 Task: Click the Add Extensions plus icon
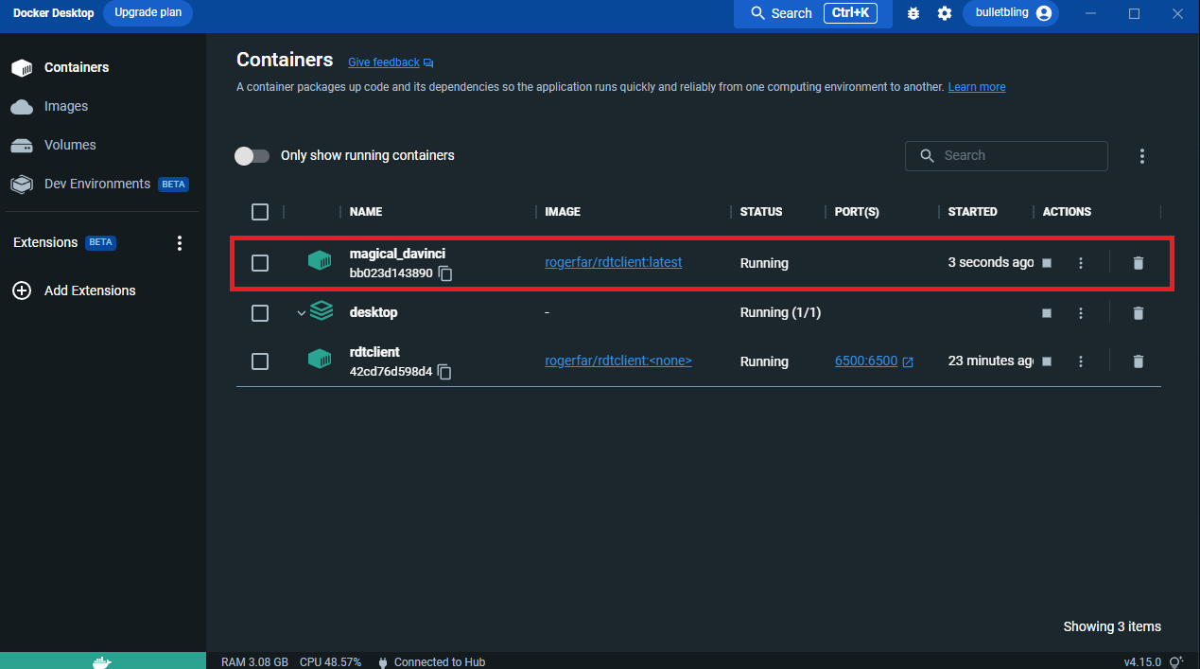tap(22, 290)
